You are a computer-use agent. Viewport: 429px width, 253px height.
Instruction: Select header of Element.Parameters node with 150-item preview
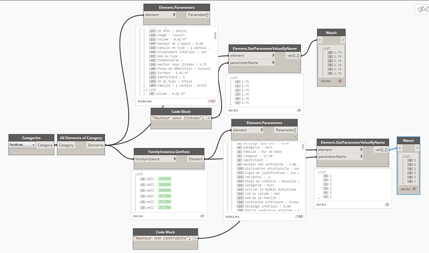[x=177, y=7]
